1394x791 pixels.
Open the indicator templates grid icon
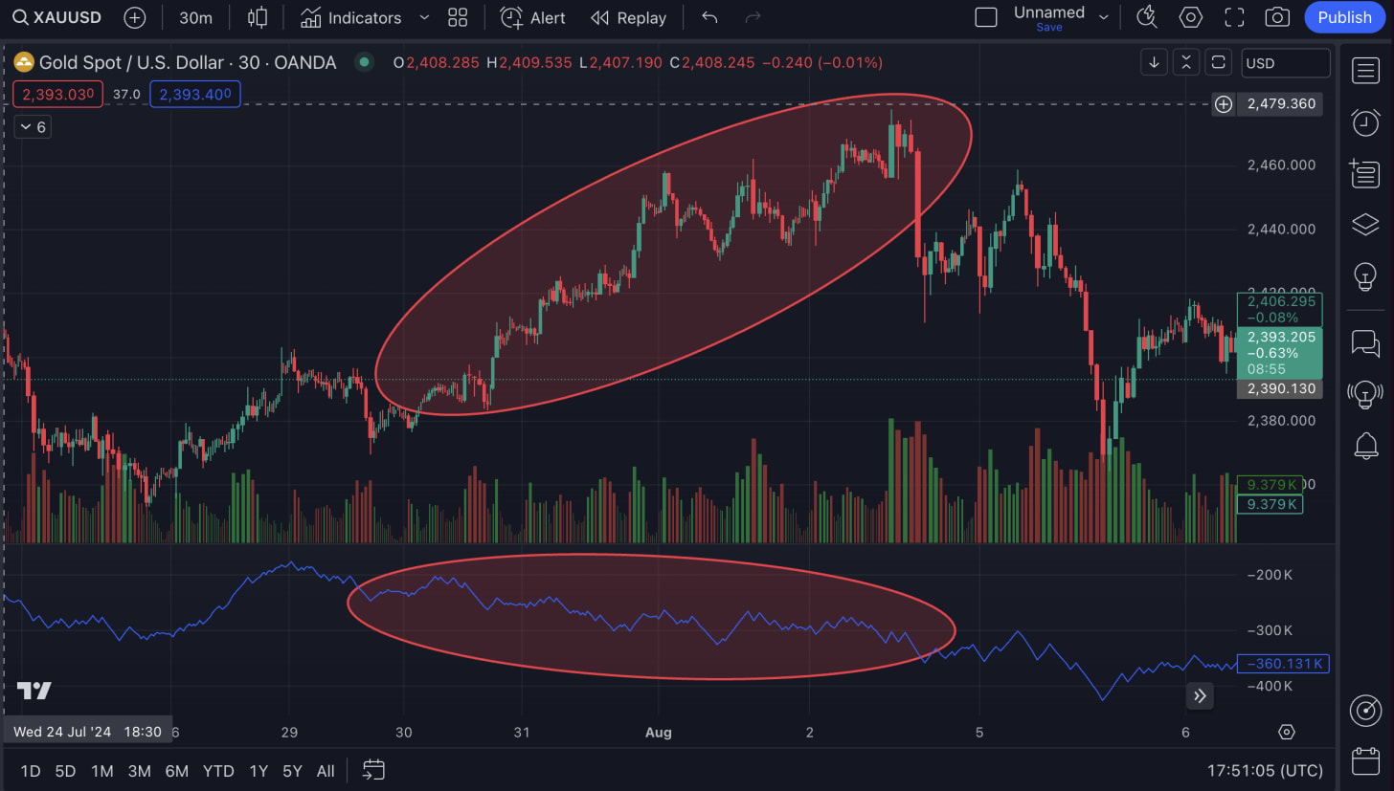[x=458, y=17]
